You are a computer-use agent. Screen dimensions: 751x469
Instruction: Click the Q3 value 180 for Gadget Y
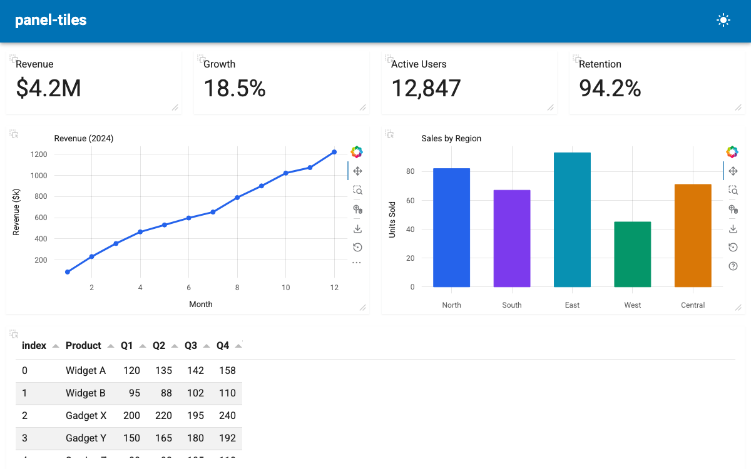click(x=195, y=438)
